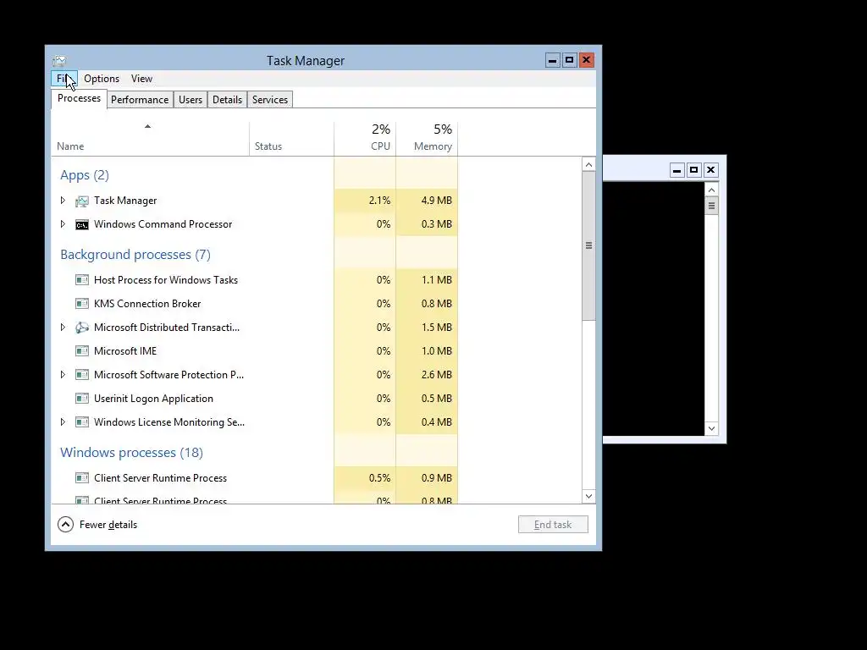Expand the Task Manager app row
The image size is (867, 650).
(x=63, y=201)
